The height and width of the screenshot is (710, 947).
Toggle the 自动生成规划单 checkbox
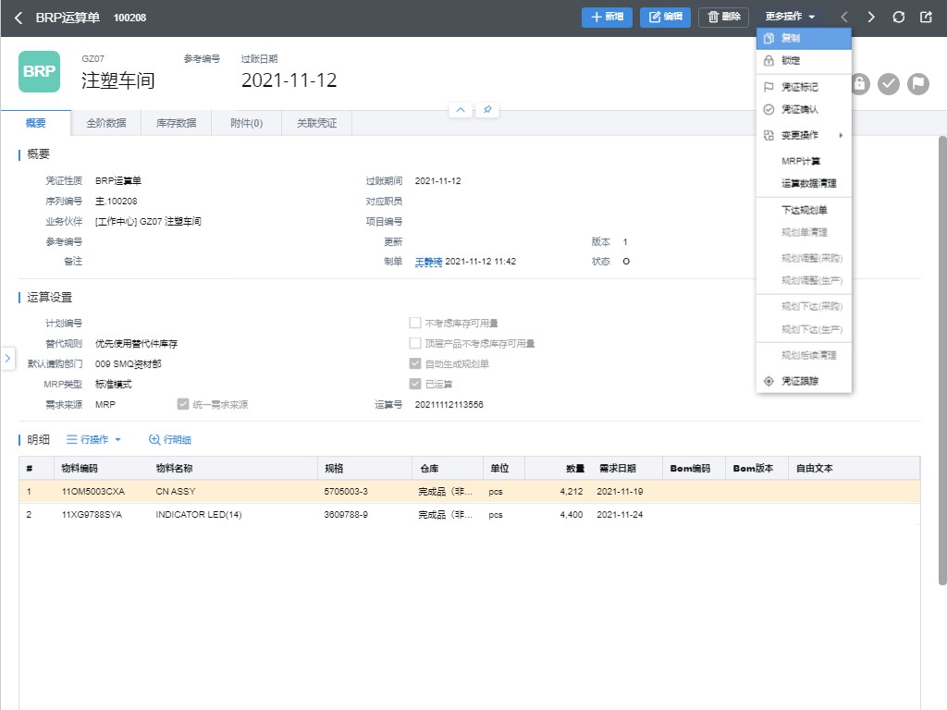[415, 363]
